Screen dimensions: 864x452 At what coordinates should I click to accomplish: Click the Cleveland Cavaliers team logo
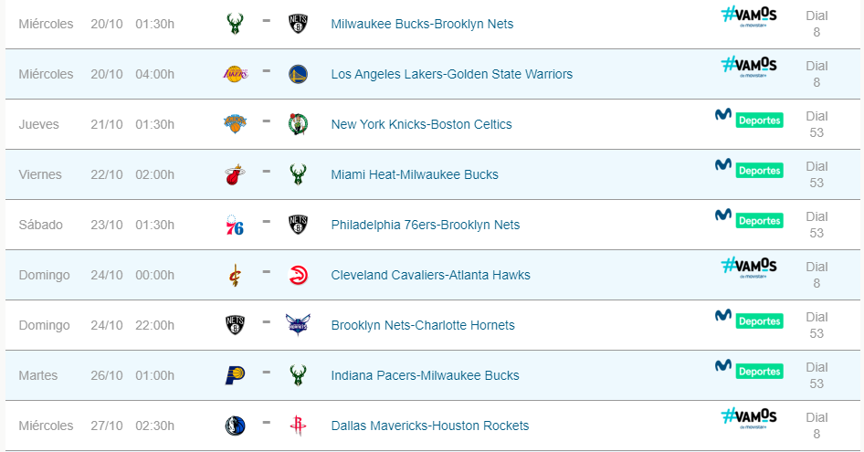235,275
